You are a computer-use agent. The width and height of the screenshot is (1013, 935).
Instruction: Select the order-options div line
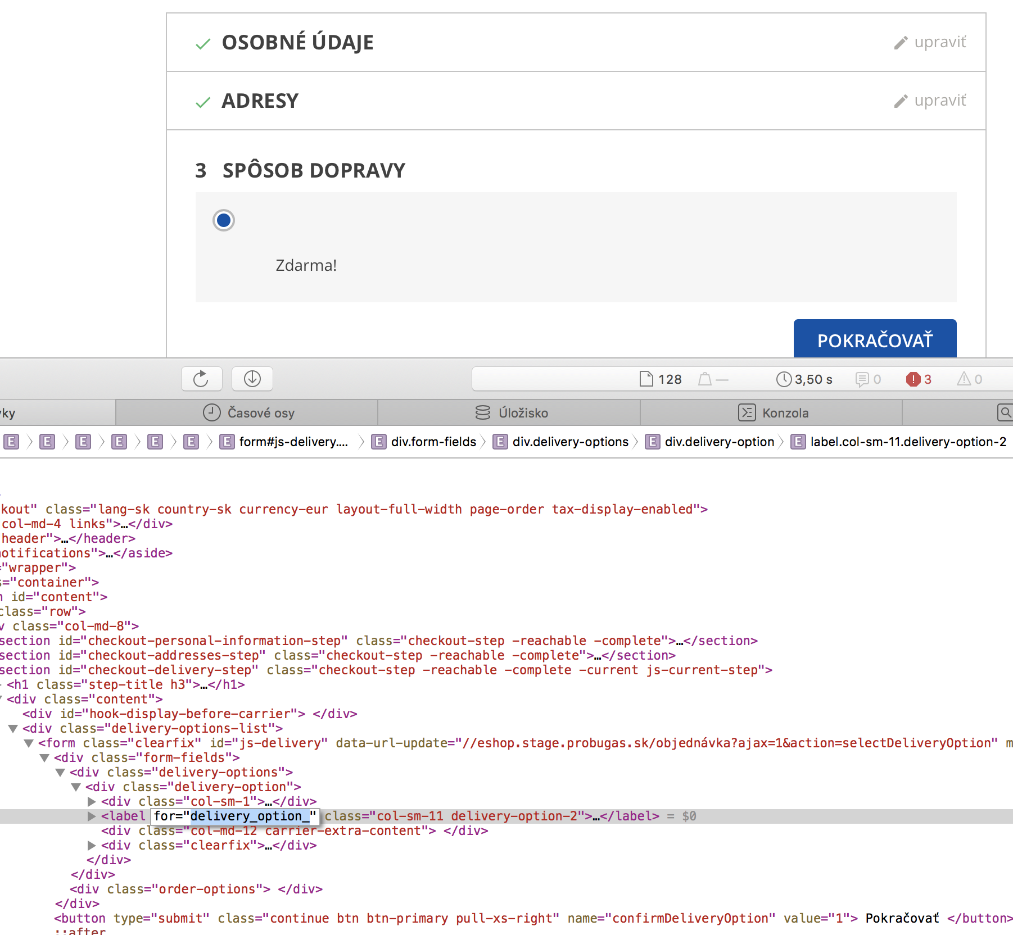click(x=196, y=889)
